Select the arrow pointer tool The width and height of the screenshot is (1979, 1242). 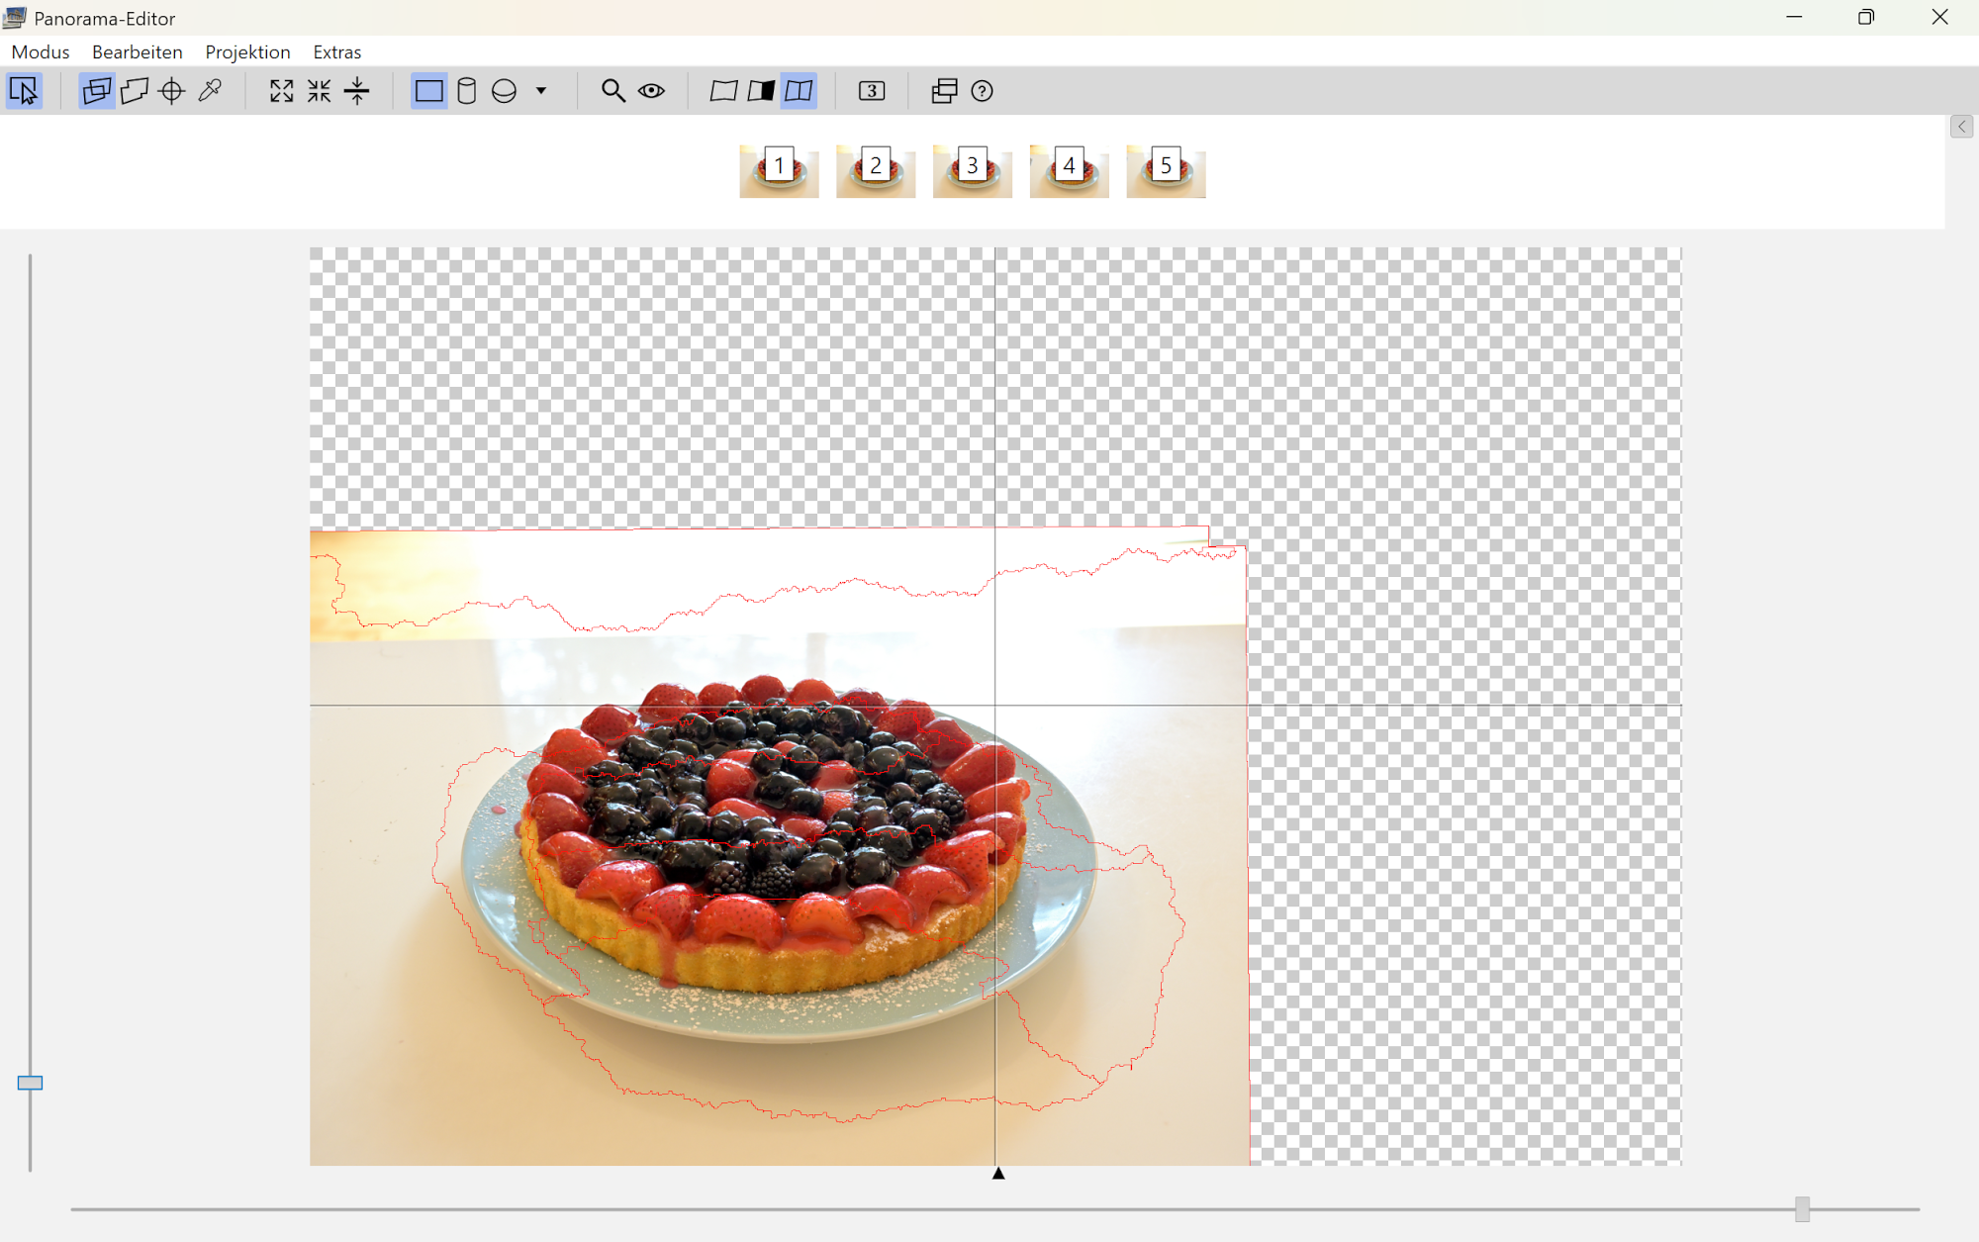(x=24, y=91)
